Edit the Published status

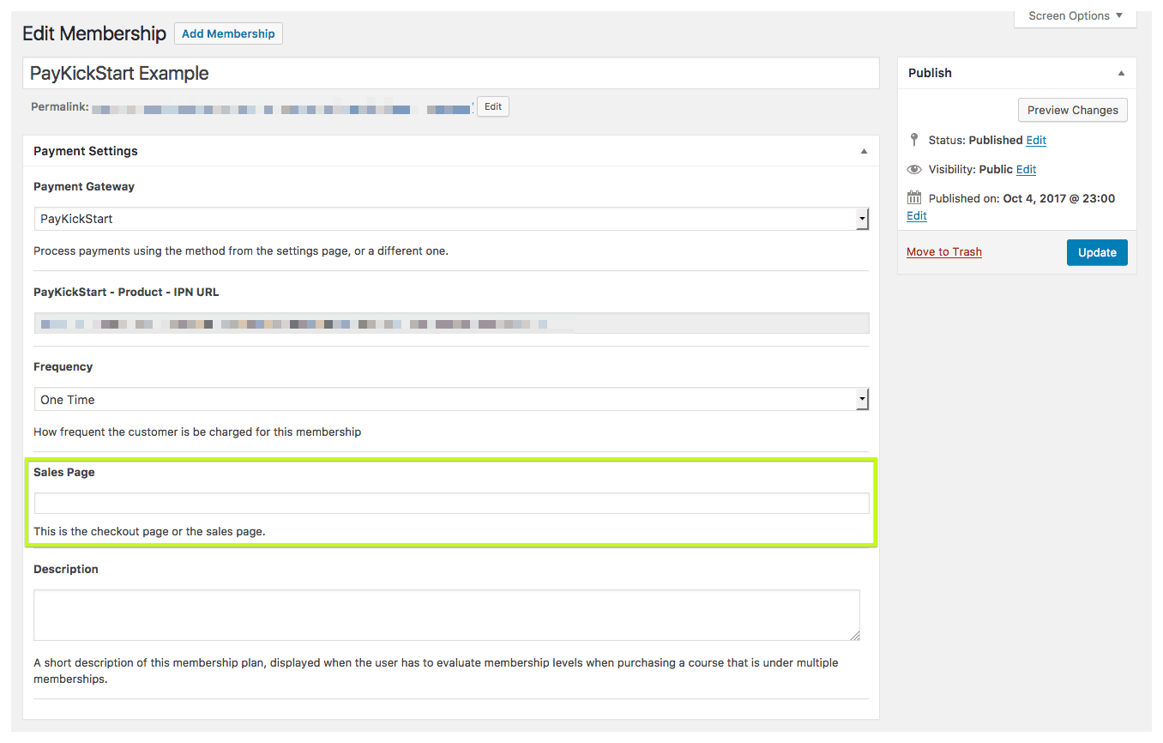coord(1036,140)
